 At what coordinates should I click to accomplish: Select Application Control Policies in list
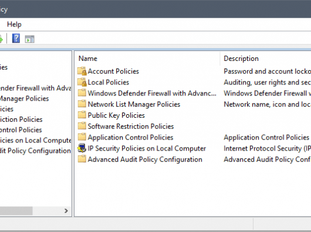pos(130,137)
